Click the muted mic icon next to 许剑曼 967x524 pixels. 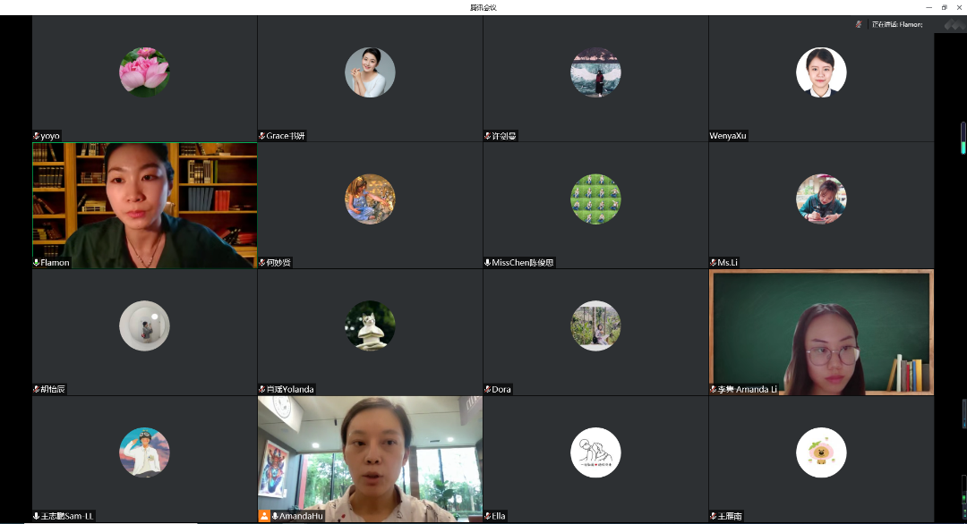488,136
